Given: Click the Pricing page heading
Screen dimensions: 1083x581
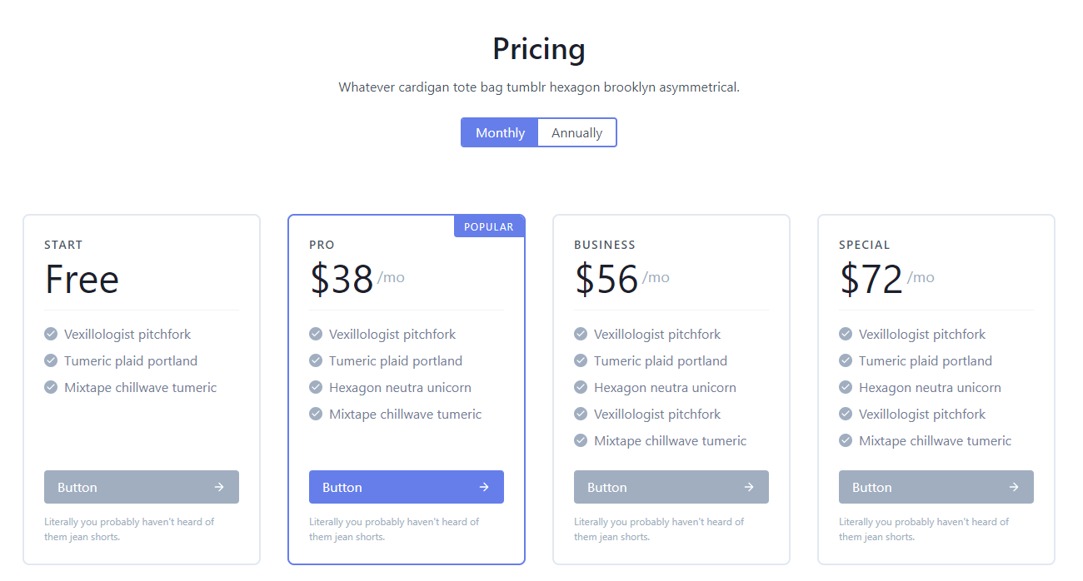Looking at the screenshot, I should coord(539,48).
